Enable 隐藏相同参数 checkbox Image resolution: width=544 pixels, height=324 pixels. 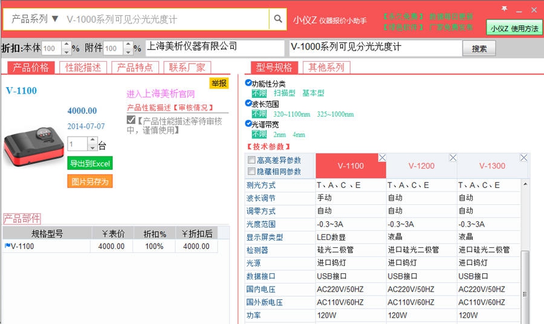(251, 171)
